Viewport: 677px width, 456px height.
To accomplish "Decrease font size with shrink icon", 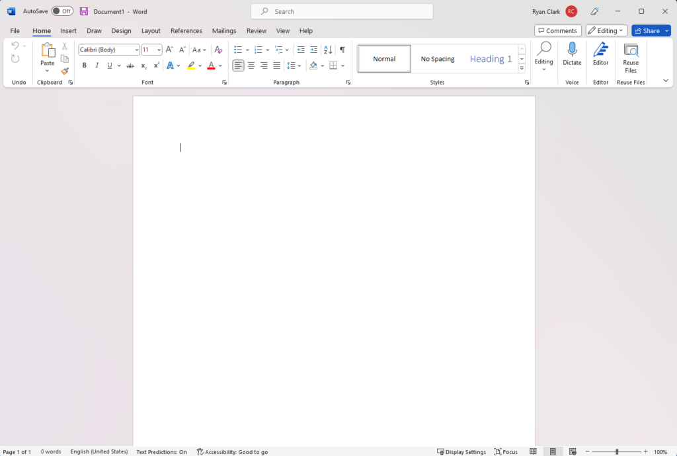I will tap(182, 50).
